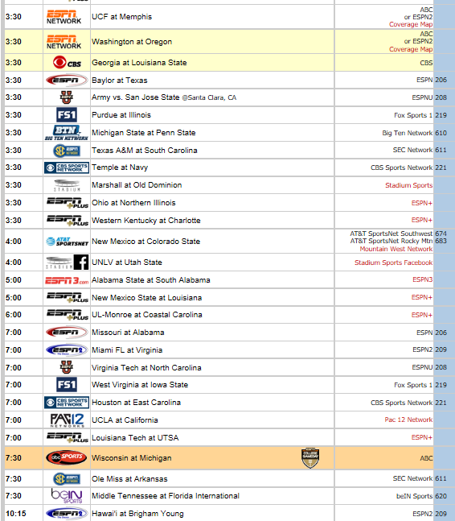Click the AT&T SportsNet logo
Image resolution: width=455 pixels, height=521 pixels.
[x=67, y=242]
